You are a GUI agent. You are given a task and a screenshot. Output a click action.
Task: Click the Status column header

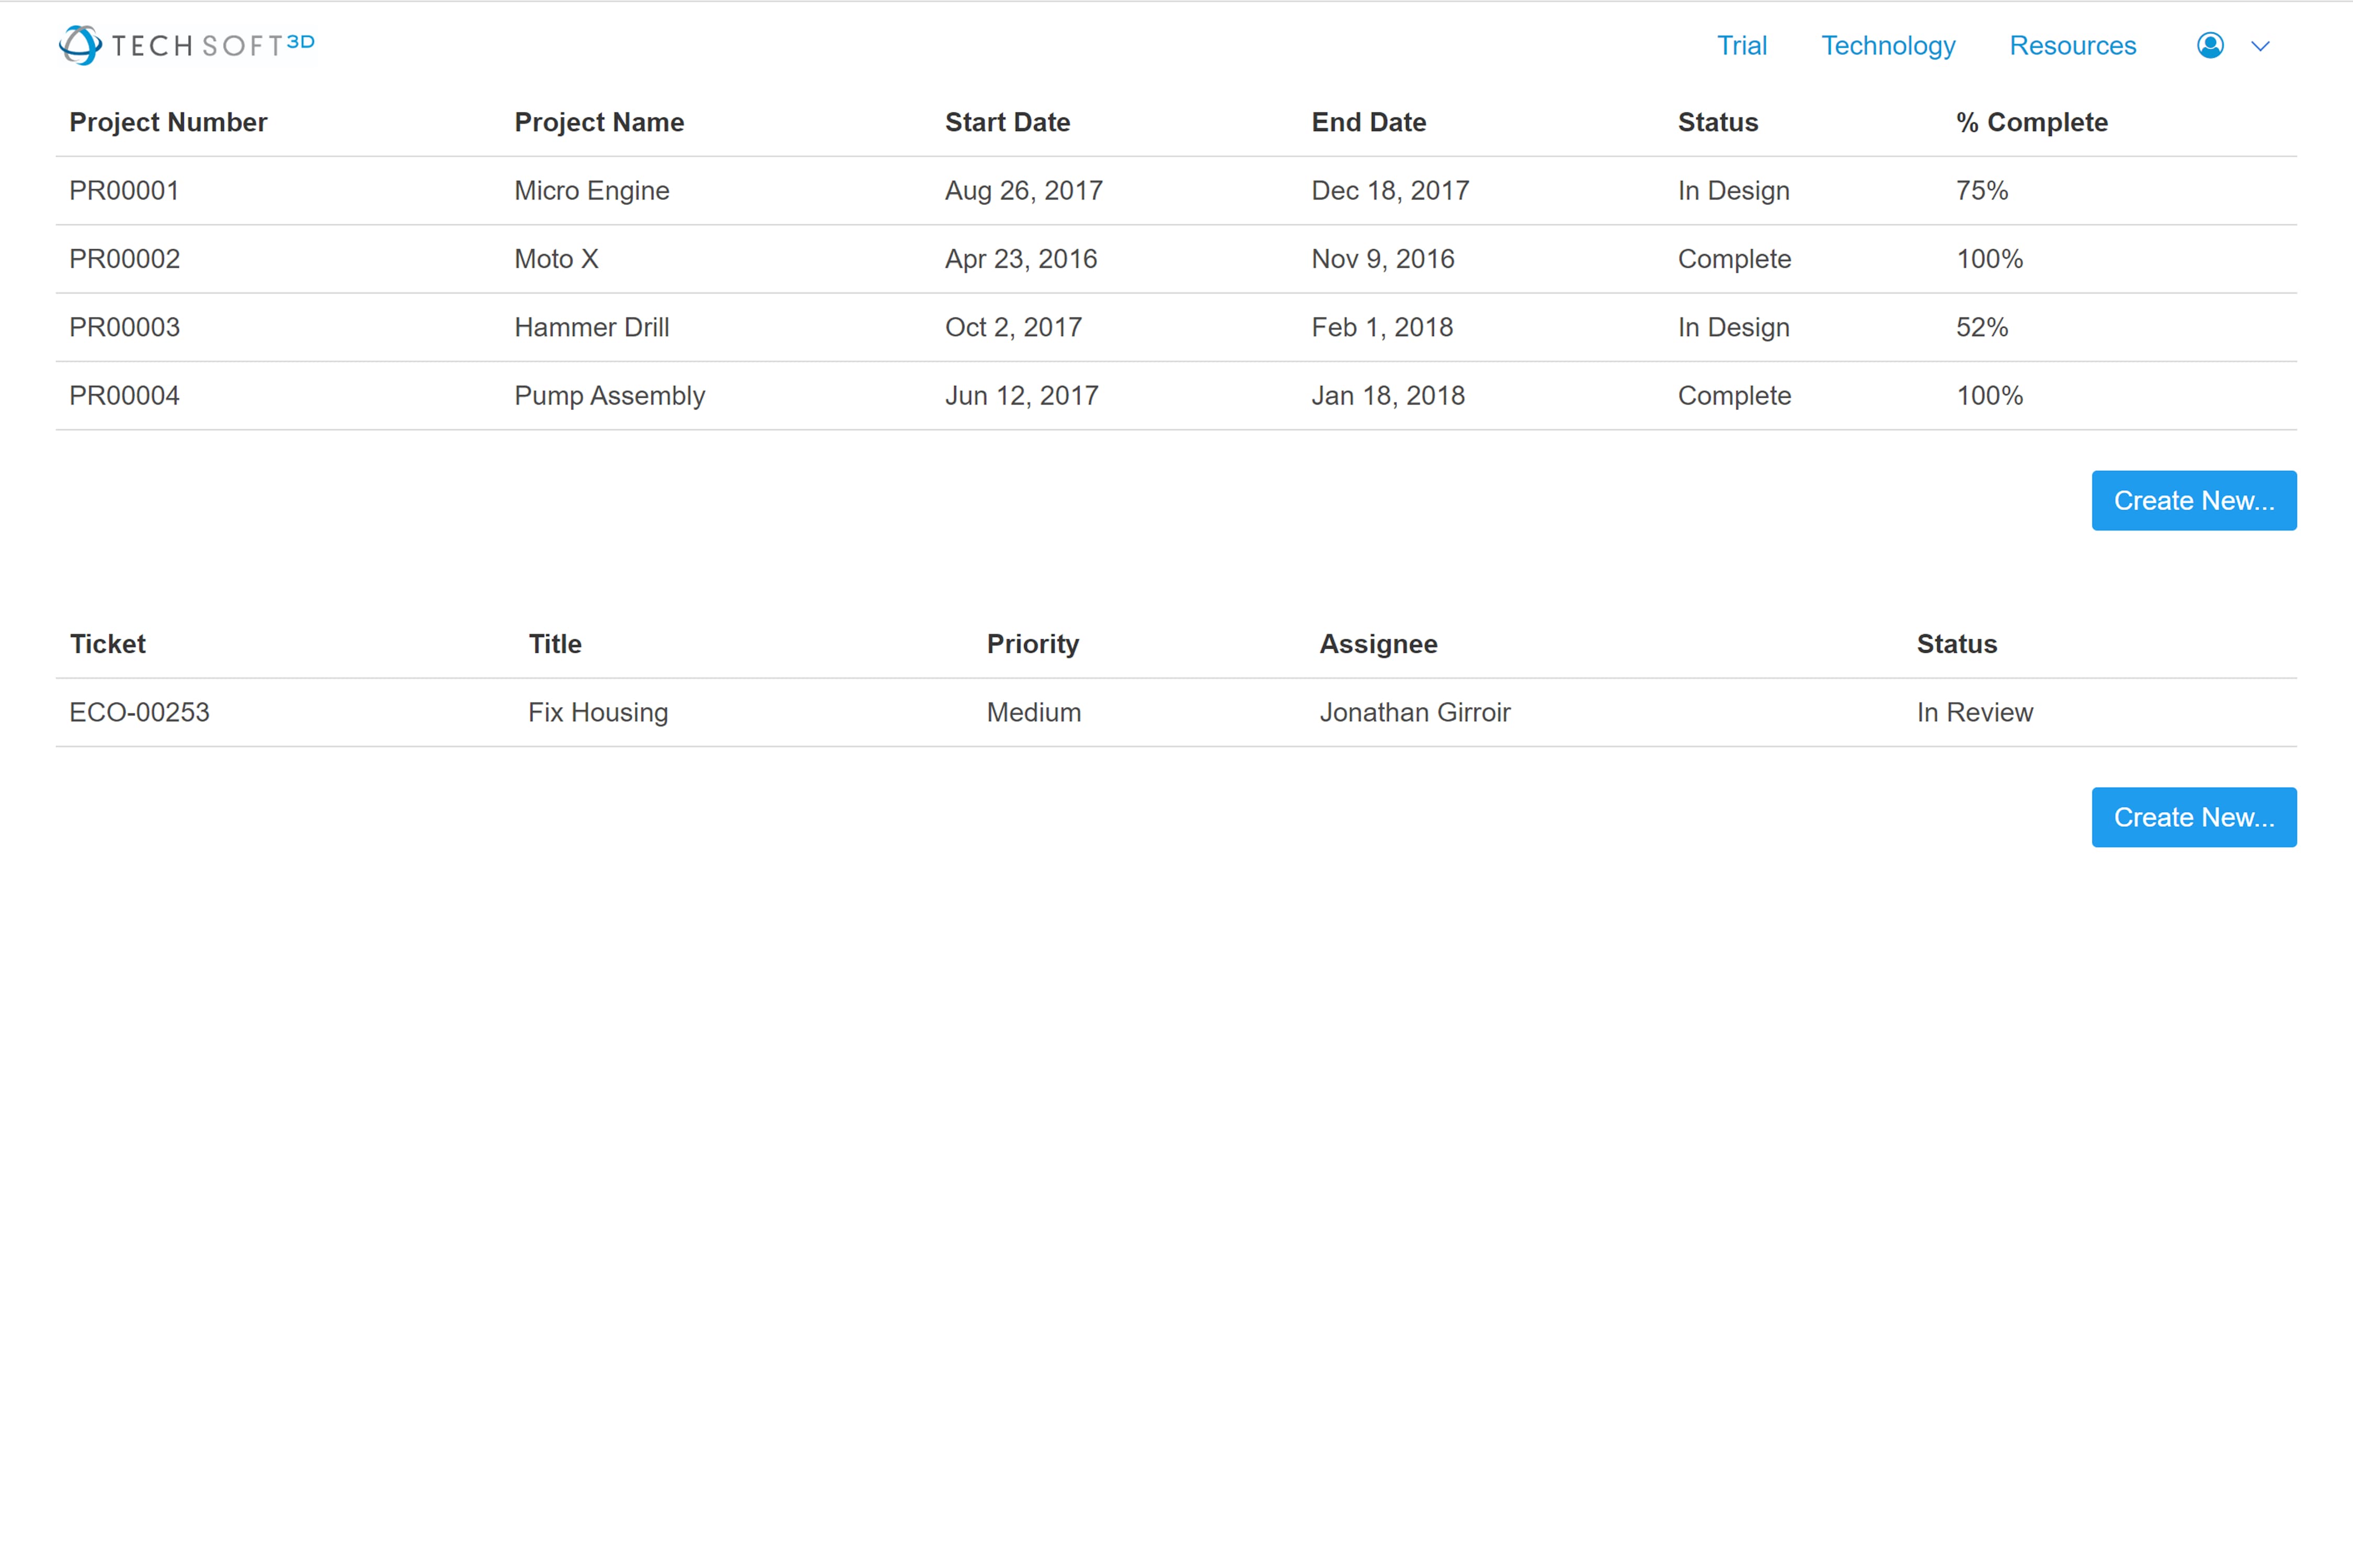click(x=1717, y=122)
